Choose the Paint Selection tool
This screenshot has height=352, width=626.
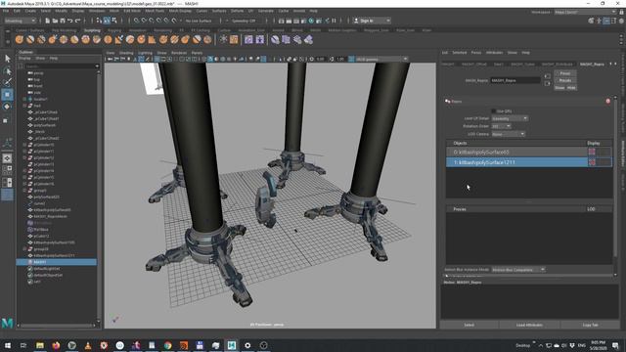coord(7,82)
